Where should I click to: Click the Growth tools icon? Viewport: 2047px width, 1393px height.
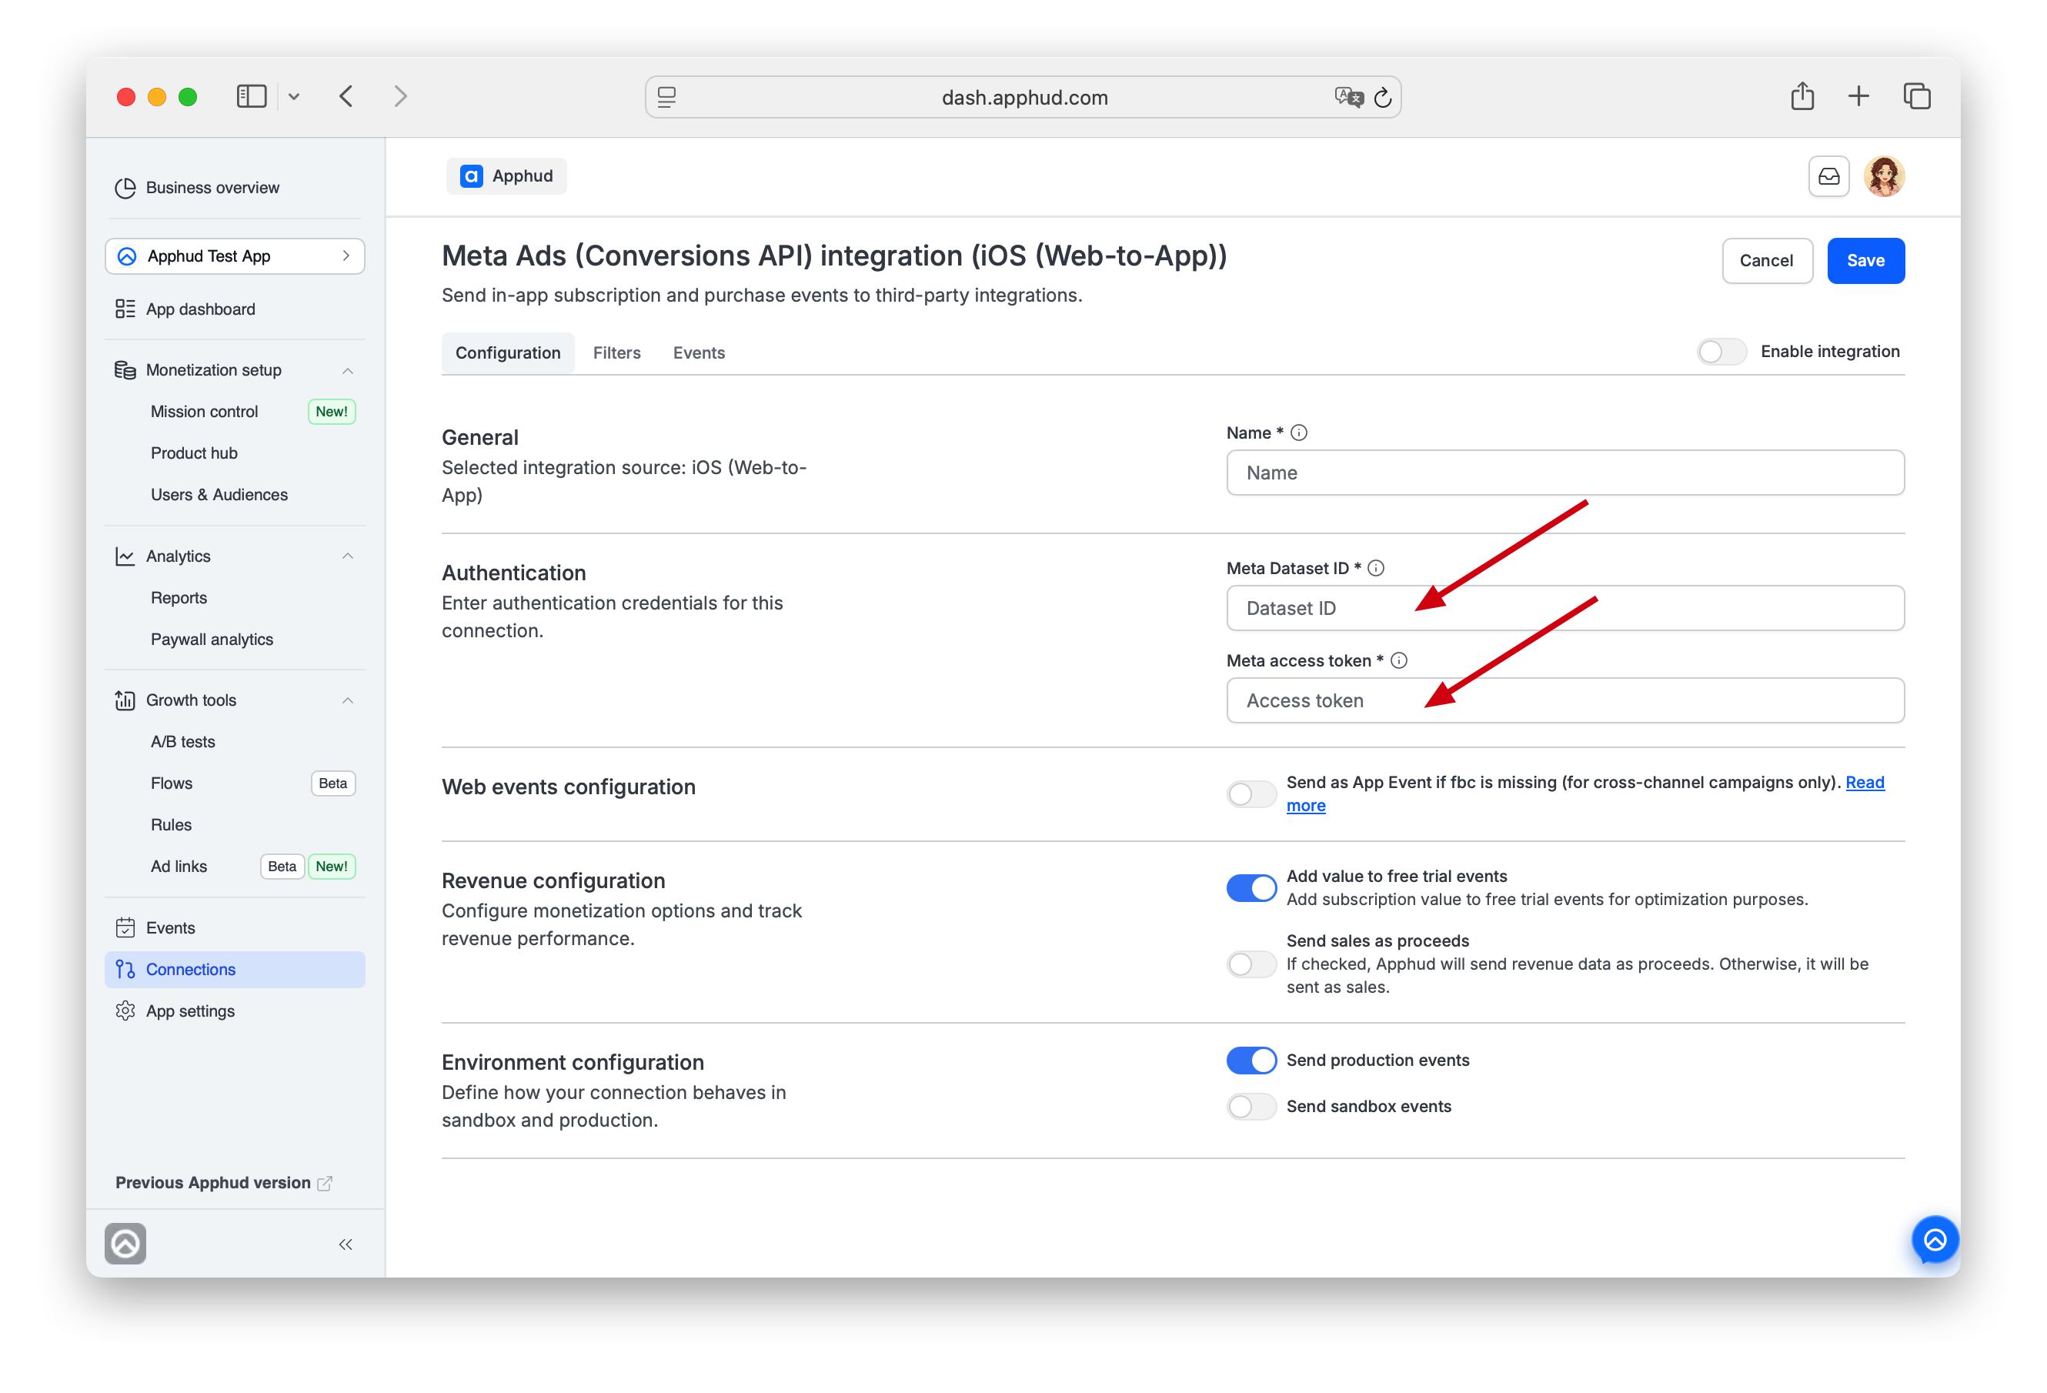tap(125, 700)
